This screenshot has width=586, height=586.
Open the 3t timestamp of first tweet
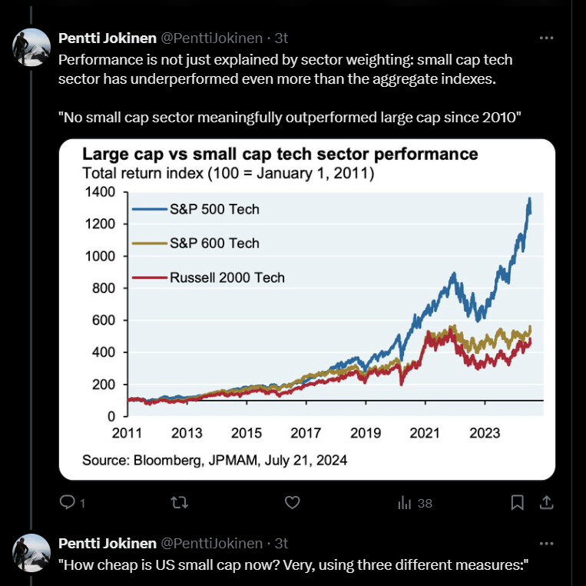[x=281, y=38]
